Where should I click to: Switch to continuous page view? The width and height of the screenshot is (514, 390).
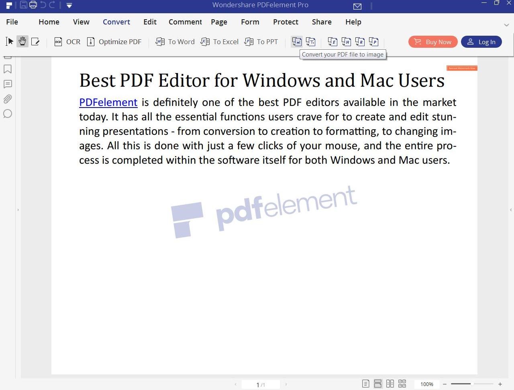click(x=378, y=384)
